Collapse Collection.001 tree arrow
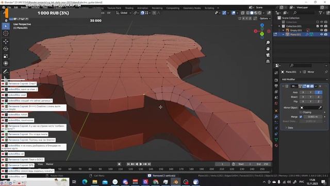This screenshot has height=186, width=330. click(279, 26)
